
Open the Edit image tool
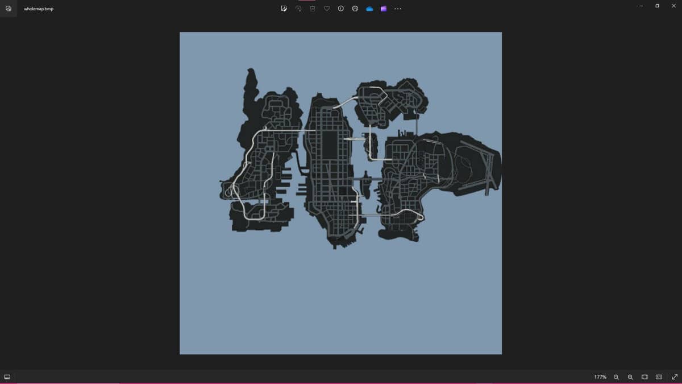click(284, 9)
